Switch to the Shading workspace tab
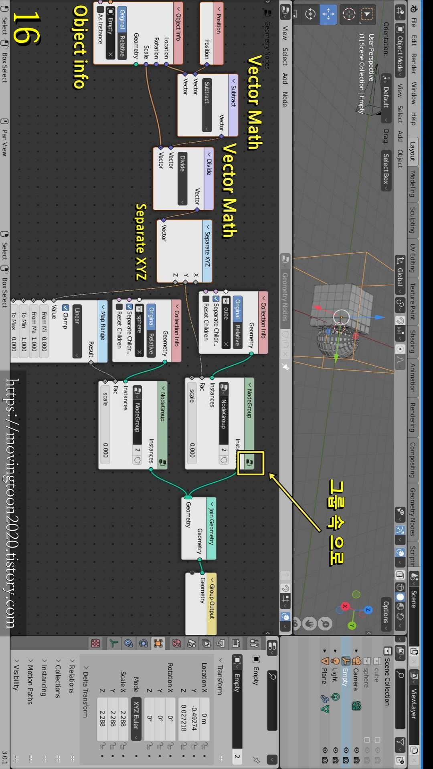Screen dimensions: 433x769 point(413,341)
